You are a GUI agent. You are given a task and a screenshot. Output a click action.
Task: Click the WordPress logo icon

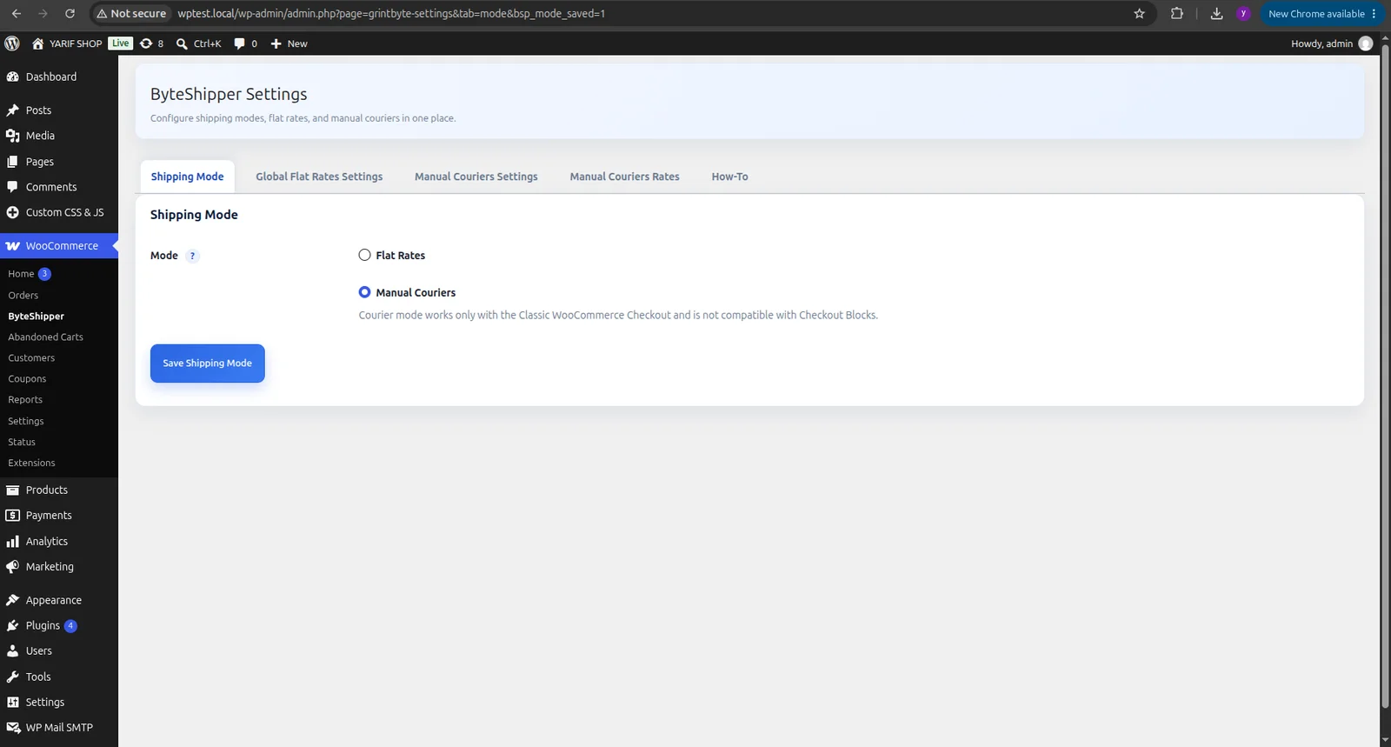[12, 43]
